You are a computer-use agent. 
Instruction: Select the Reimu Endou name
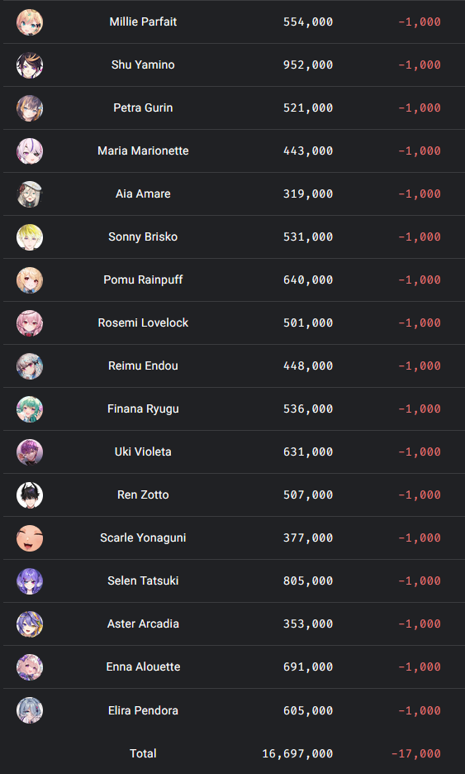click(x=143, y=365)
